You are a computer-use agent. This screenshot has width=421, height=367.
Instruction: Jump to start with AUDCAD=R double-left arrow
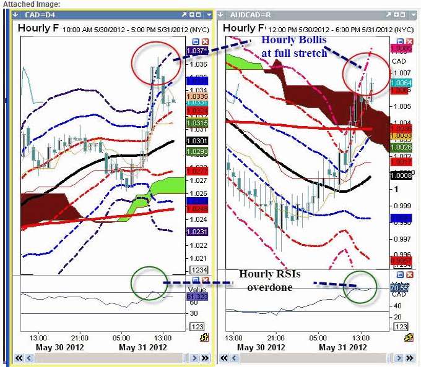click(224, 358)
